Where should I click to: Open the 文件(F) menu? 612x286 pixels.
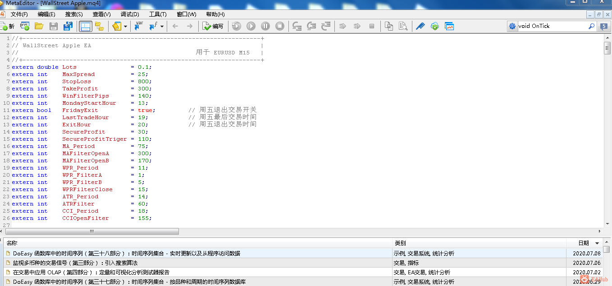19,14
